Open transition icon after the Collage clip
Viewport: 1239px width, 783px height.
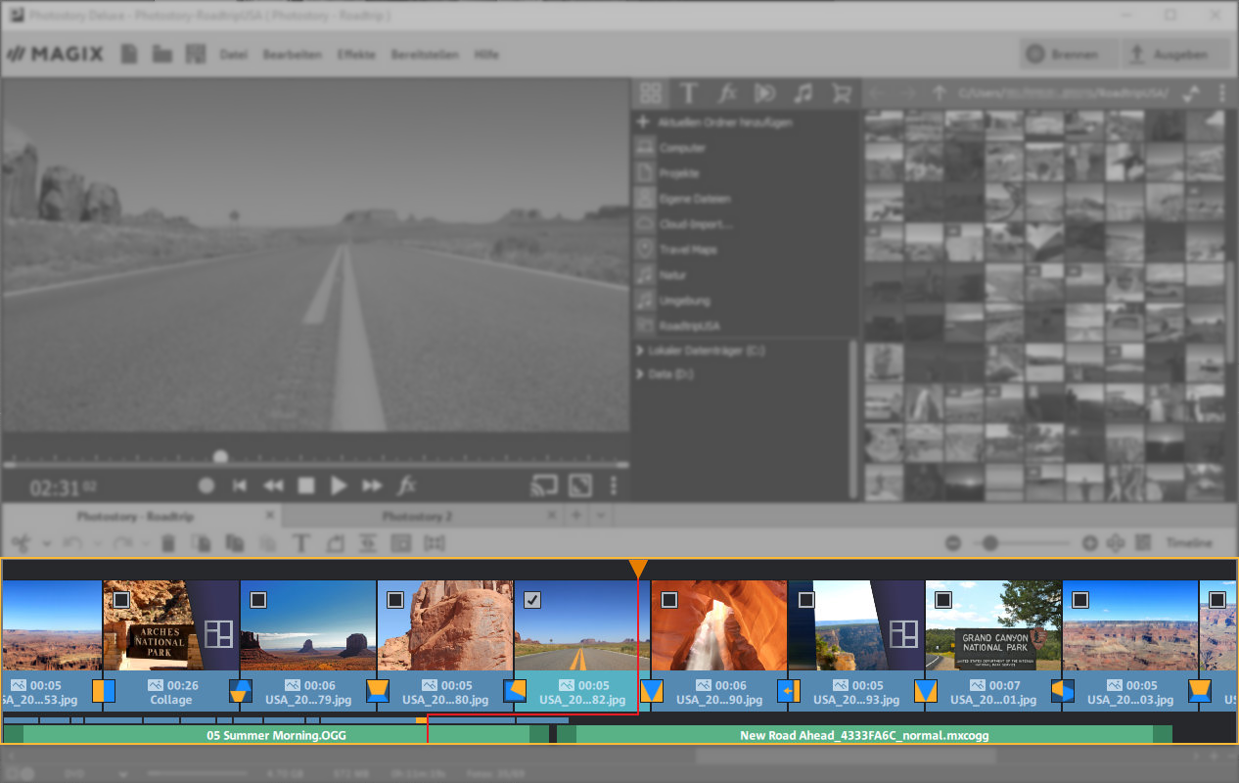240,691
